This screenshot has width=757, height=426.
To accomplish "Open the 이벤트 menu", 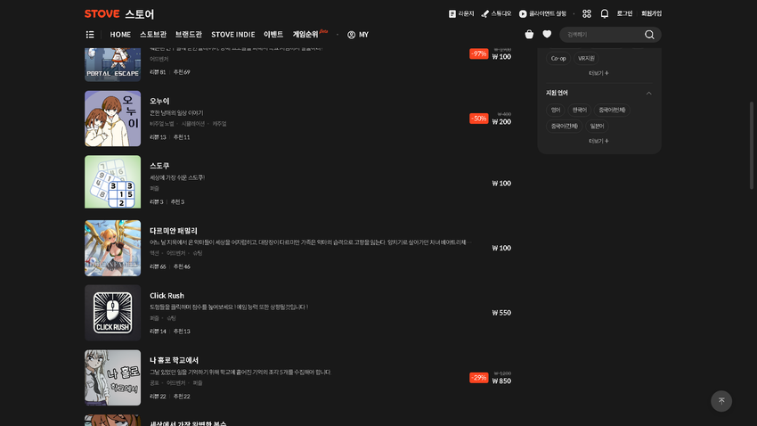I will click(273, 35).
